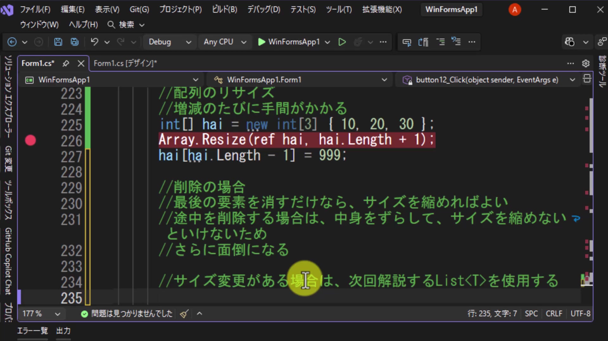Open the テスト(S) menu
This screenshot has height=341, width=608.
[303, 10]
